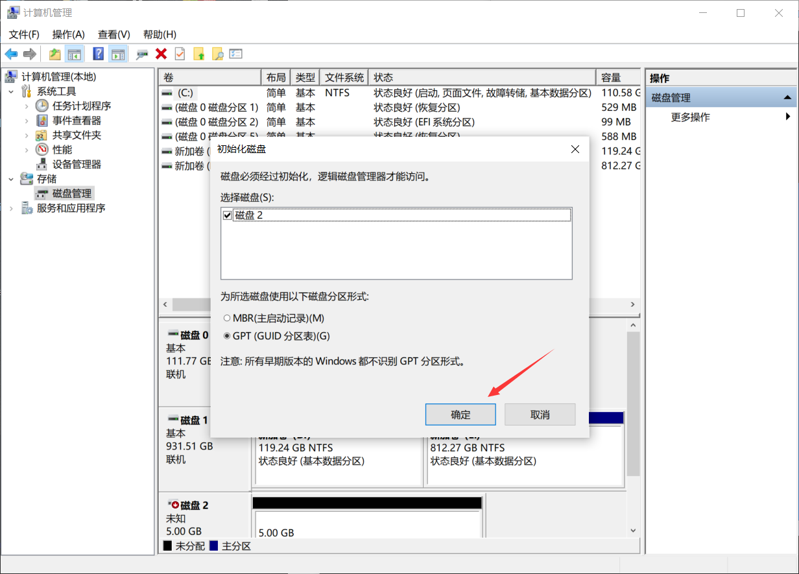This screenshot has height=574, width=799.
Task: Expand the 任务计划程序 node
Action: 26,106
